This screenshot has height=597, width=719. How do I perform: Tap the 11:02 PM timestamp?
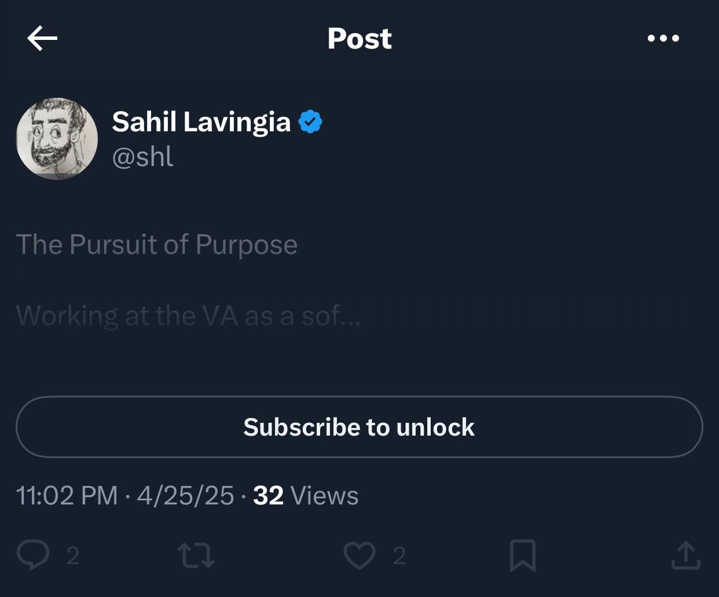point(67,495)
